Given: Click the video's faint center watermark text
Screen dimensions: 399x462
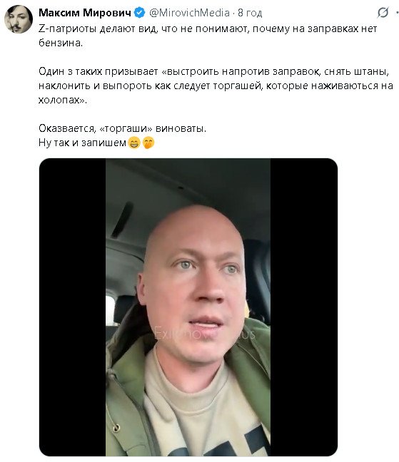Looking at the screenshot, I should pos(204,334).
